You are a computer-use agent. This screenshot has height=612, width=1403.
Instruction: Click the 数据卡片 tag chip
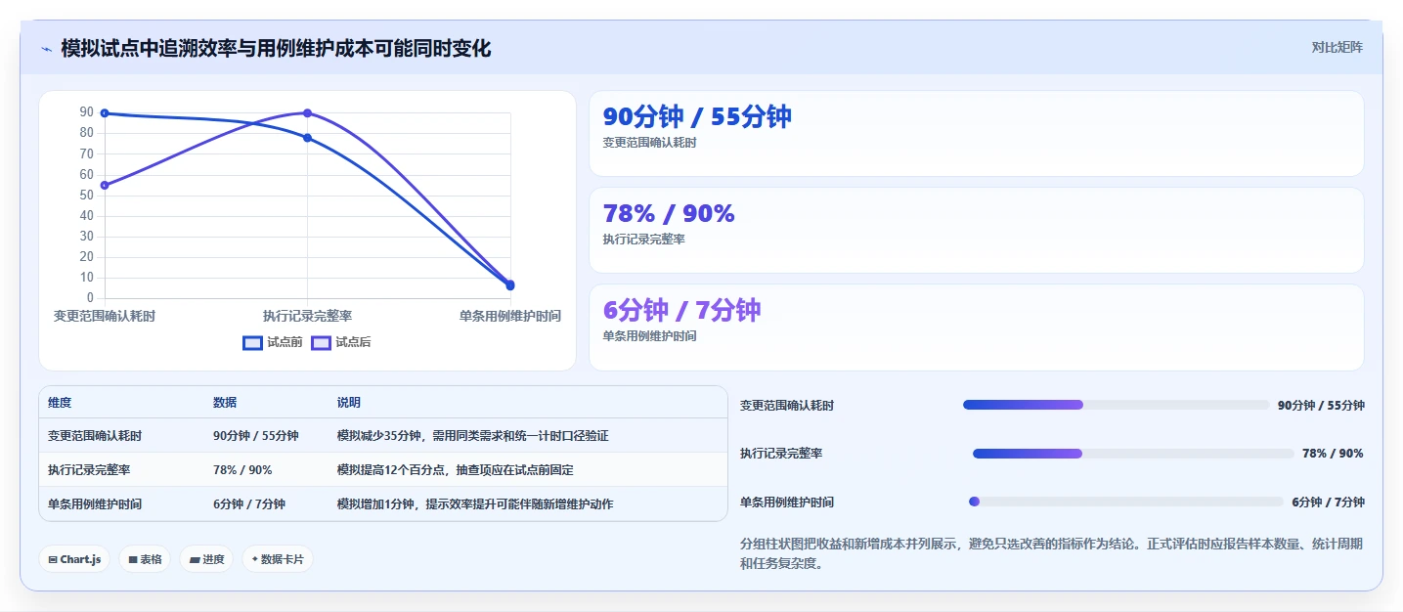[x=278, y=559]
